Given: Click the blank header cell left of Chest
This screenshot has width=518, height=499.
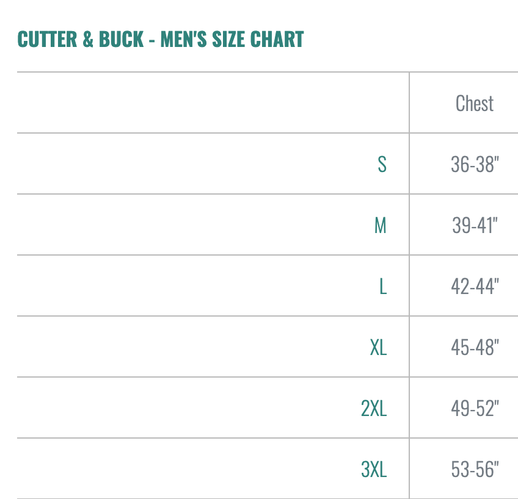Looking at the screenshot, I should coord(213,103).
